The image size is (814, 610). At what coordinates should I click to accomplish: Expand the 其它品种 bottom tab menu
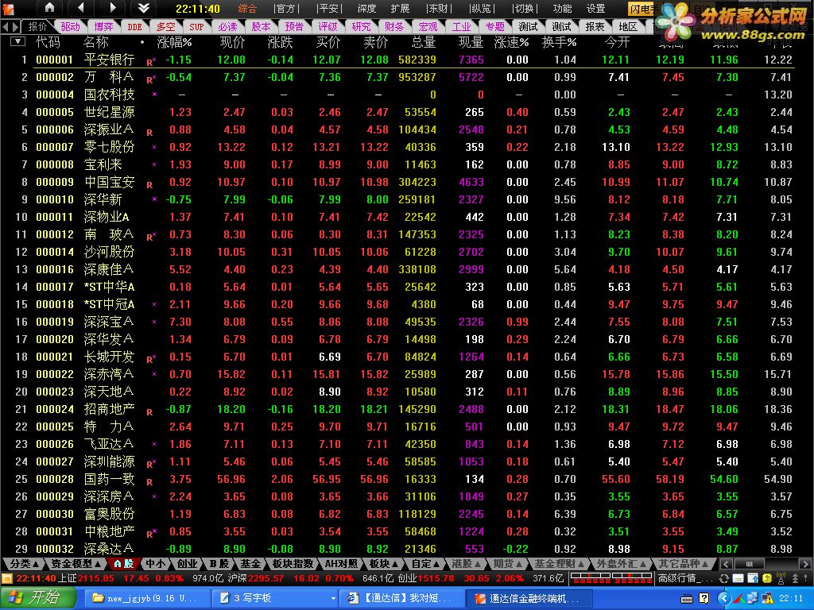click(x=683, y=563)
